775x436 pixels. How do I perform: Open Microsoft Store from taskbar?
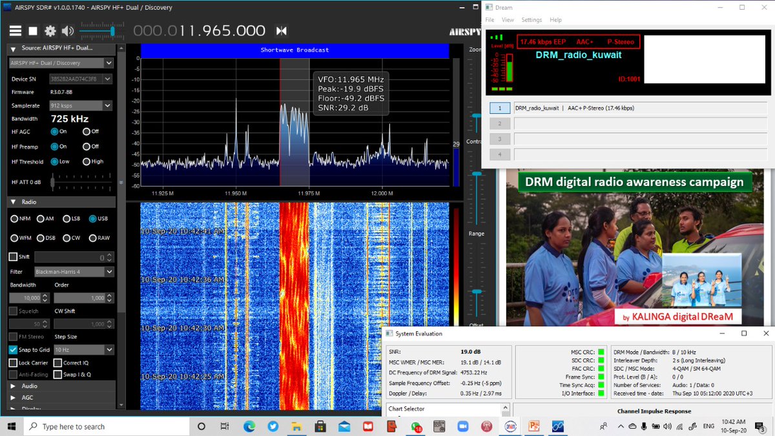[x=320, y=426]
